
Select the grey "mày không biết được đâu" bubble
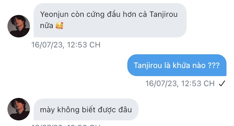(x=86, y=109)
